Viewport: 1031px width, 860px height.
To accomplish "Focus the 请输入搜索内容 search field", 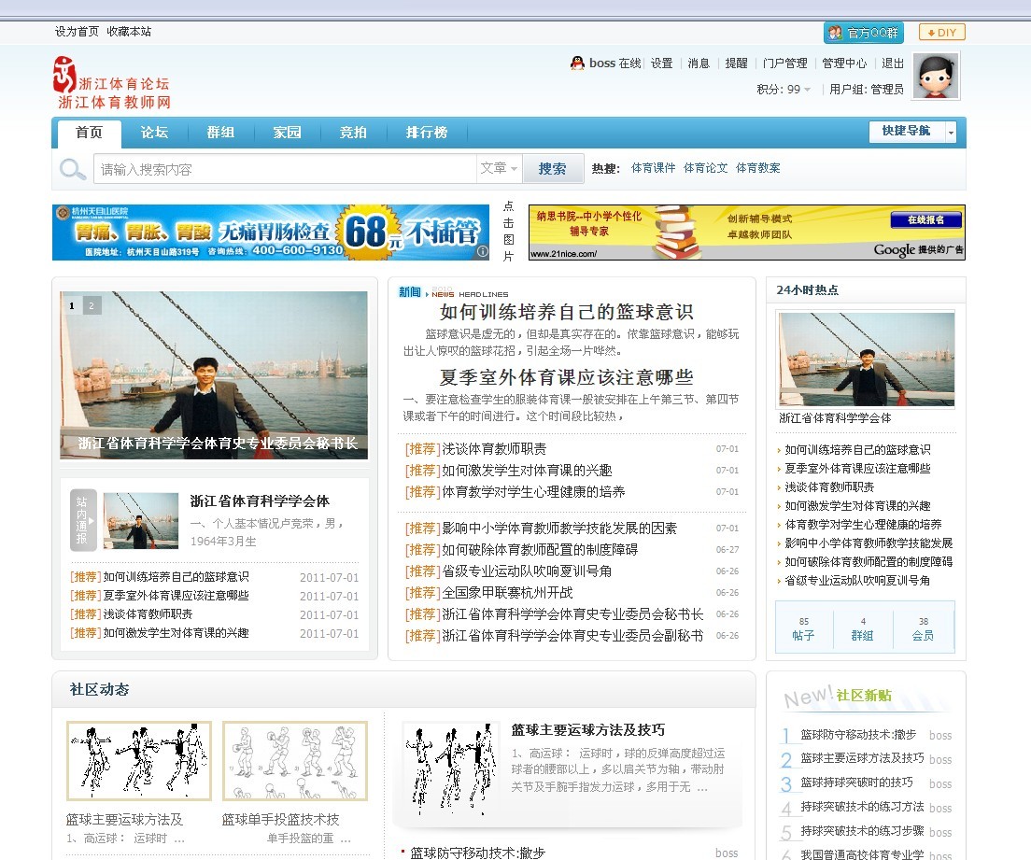I will [286, 169].
